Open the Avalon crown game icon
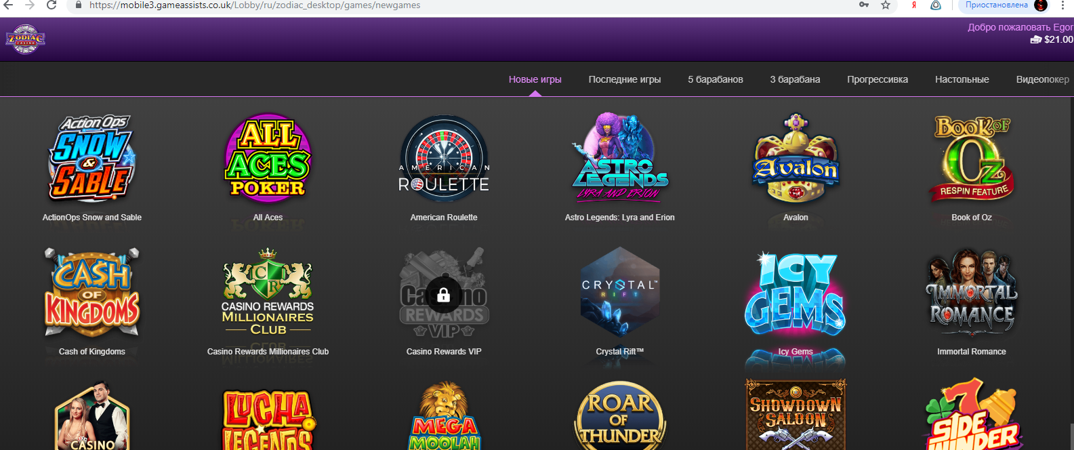 click(x=796, y=158)
